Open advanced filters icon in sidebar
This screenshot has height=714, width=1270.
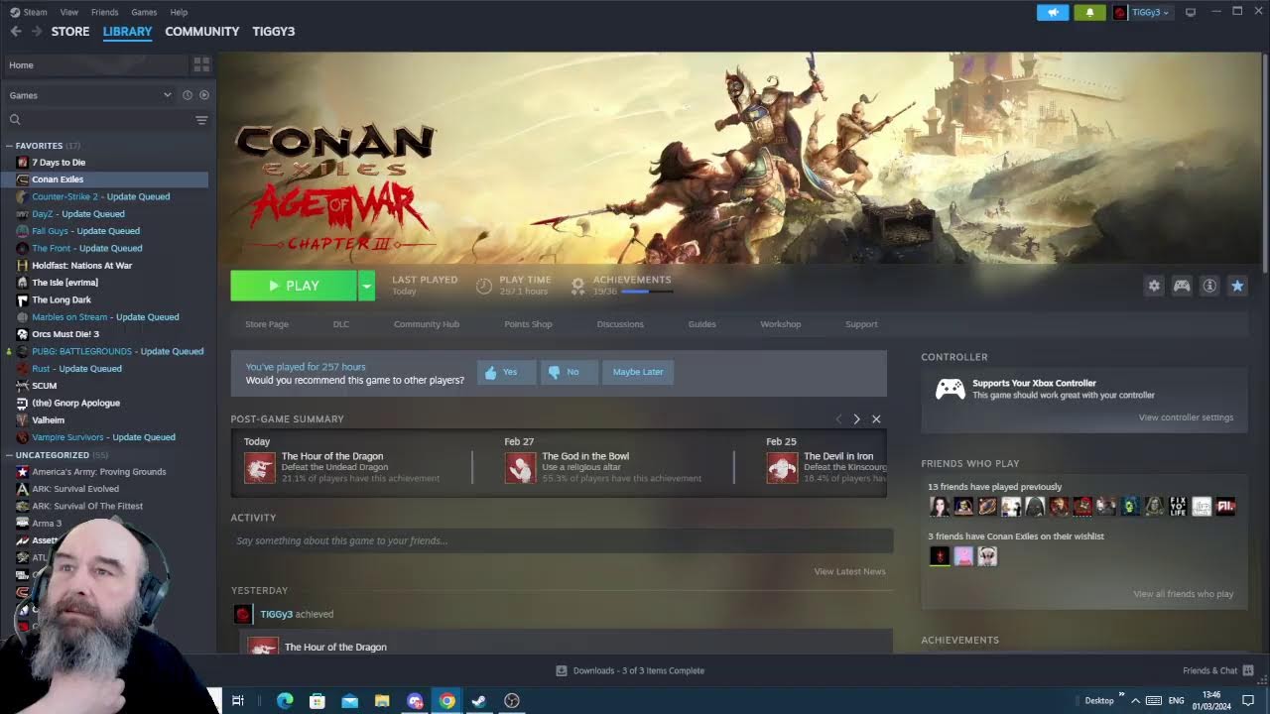pos(201,120)
